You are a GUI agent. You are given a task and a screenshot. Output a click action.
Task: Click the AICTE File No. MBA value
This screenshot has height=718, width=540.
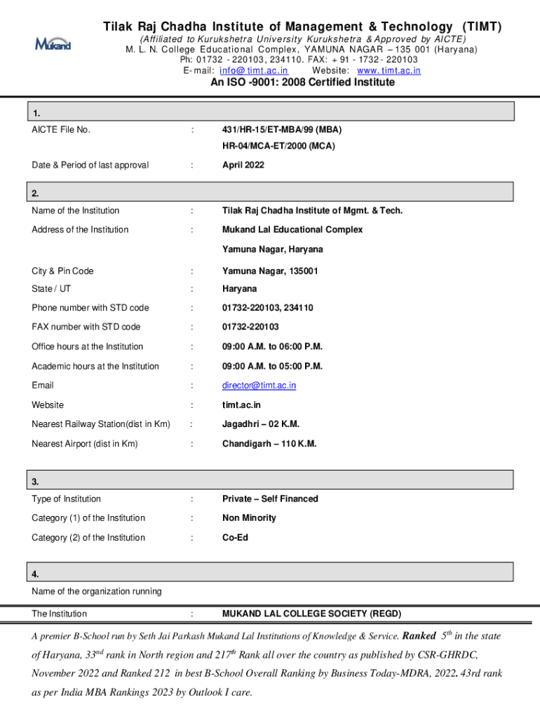tap(282, 130)
